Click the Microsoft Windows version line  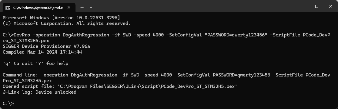point(61,17)
